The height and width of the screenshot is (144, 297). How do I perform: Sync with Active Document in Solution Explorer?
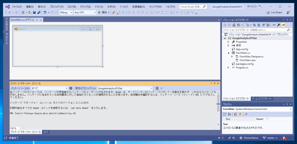click(x=254, y=25)
